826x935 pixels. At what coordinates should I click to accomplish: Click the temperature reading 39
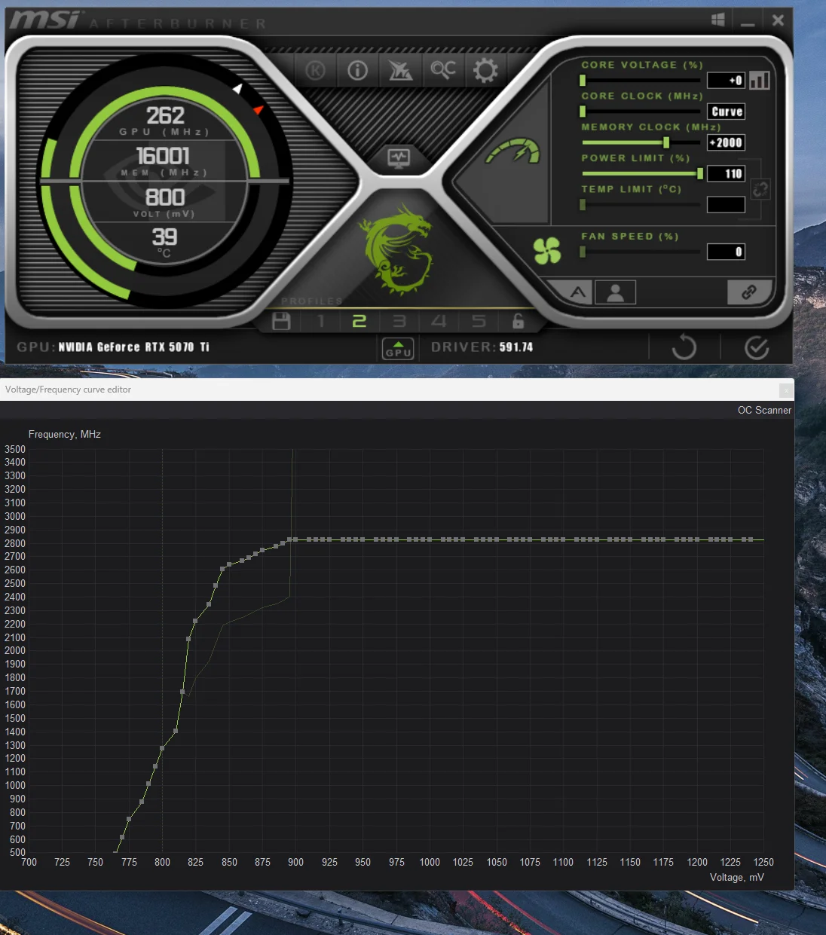pos(164,237)
